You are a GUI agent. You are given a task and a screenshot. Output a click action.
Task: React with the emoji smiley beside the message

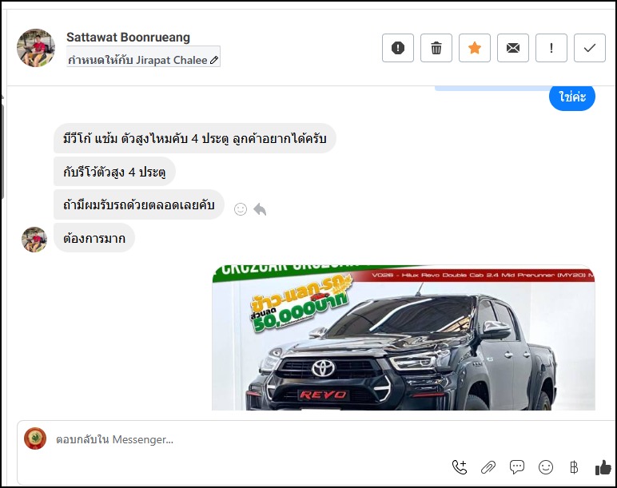click(x=241, y=208)
